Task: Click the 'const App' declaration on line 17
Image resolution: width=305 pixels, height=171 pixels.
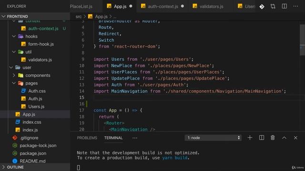Action: tap(105, 110)
